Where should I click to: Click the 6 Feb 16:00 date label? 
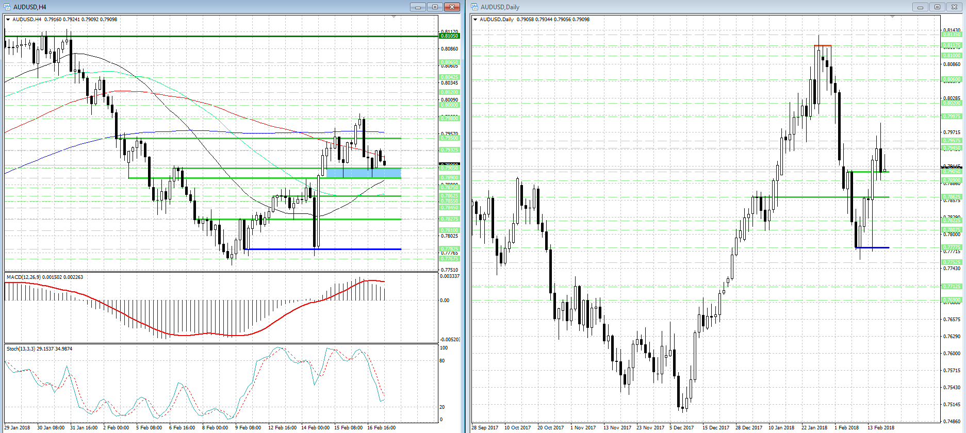tap(182, 427)
